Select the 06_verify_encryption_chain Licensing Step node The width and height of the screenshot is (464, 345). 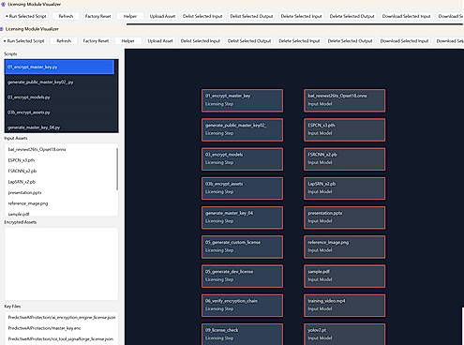pos(242,306)
